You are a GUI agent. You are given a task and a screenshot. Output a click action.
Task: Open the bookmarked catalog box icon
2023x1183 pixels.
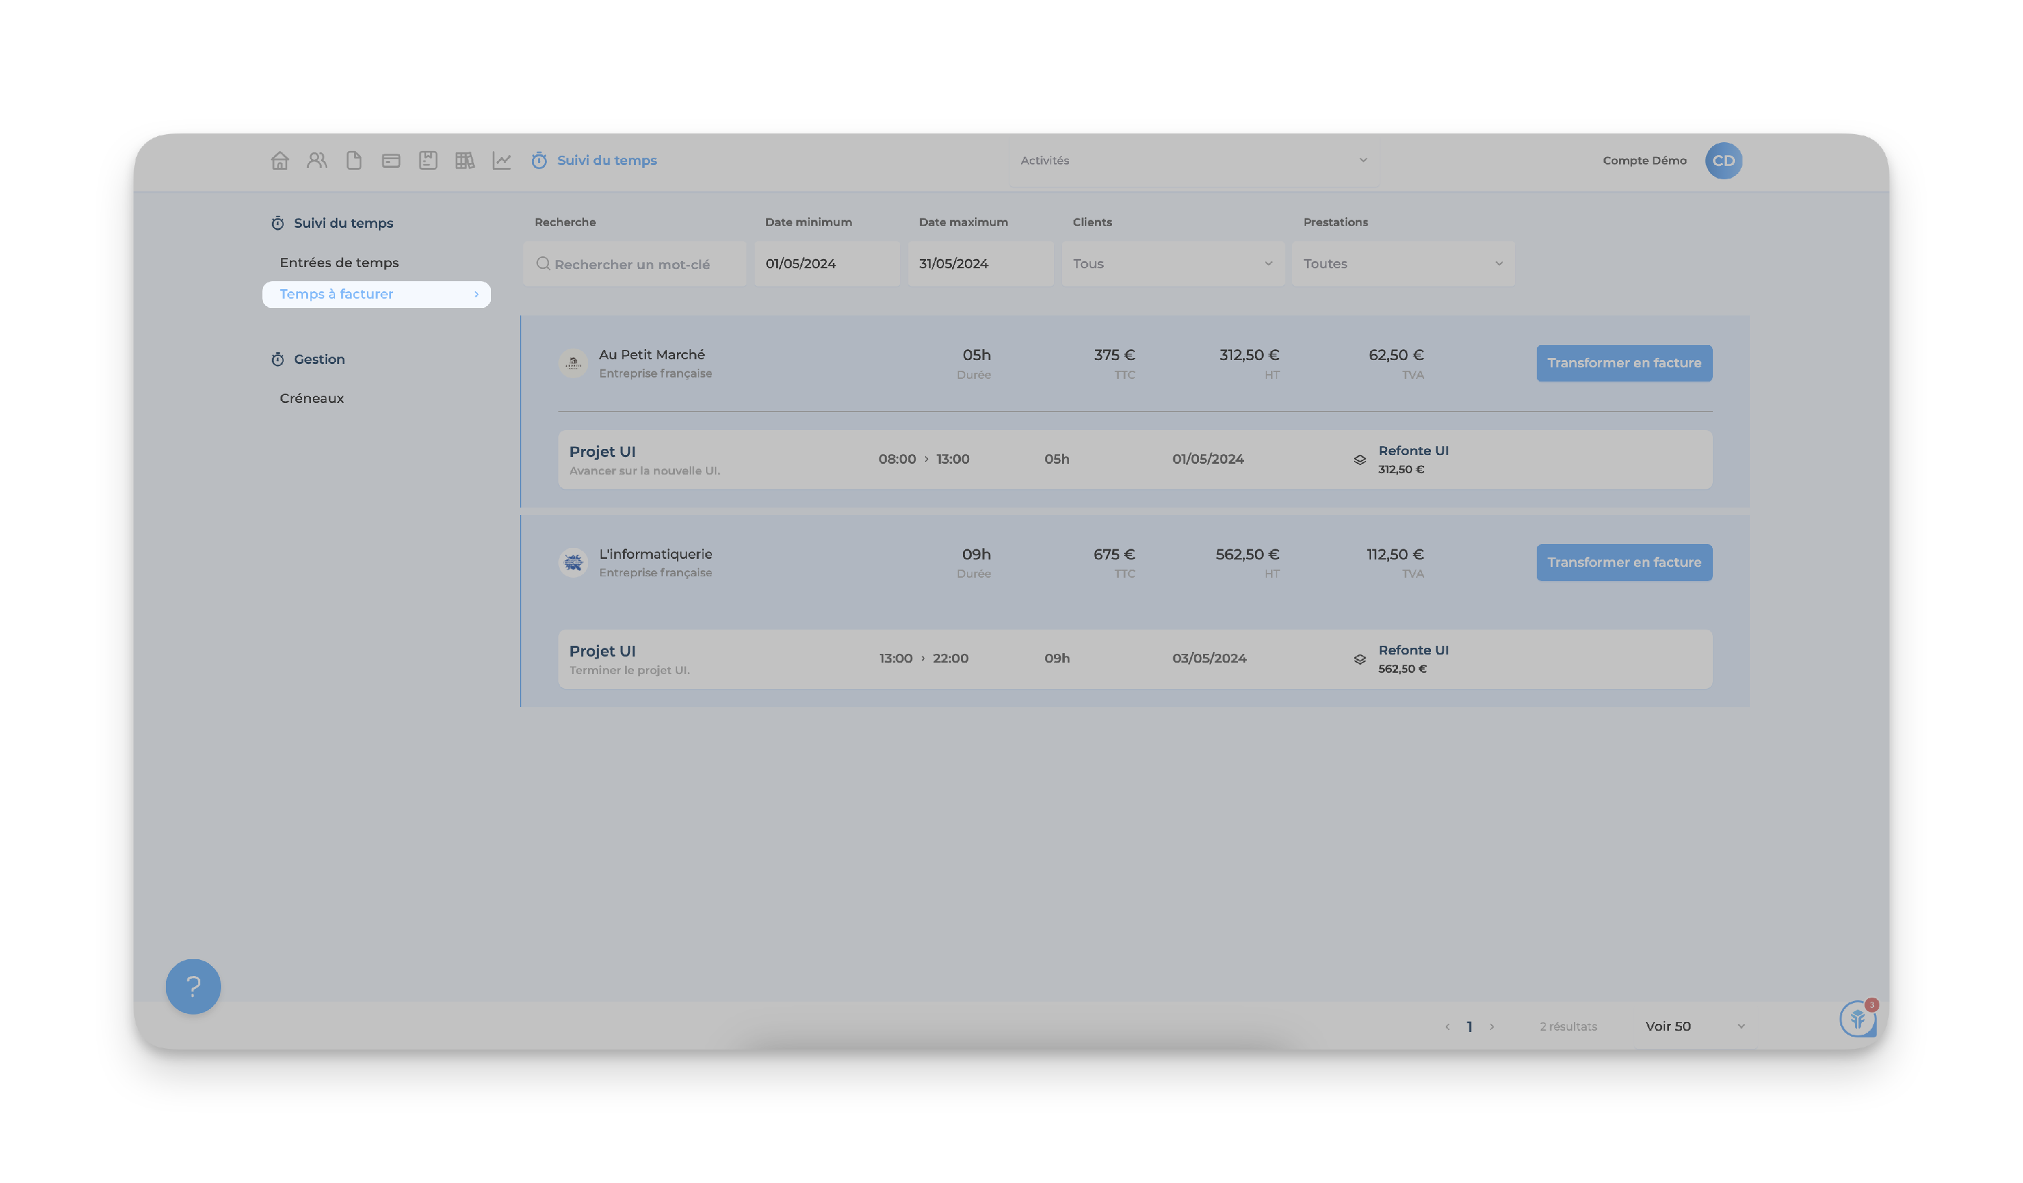428,160
